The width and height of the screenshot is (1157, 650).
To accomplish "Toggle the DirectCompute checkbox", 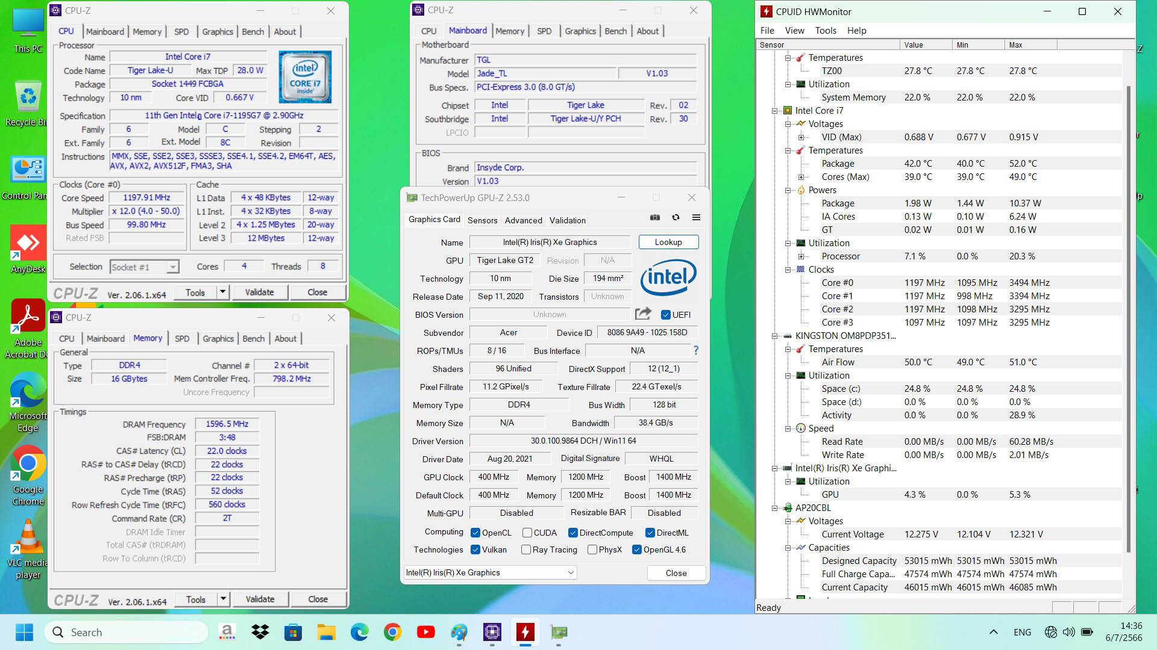I will 573,533.
